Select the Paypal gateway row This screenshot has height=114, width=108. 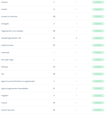[x=54, y=103]
